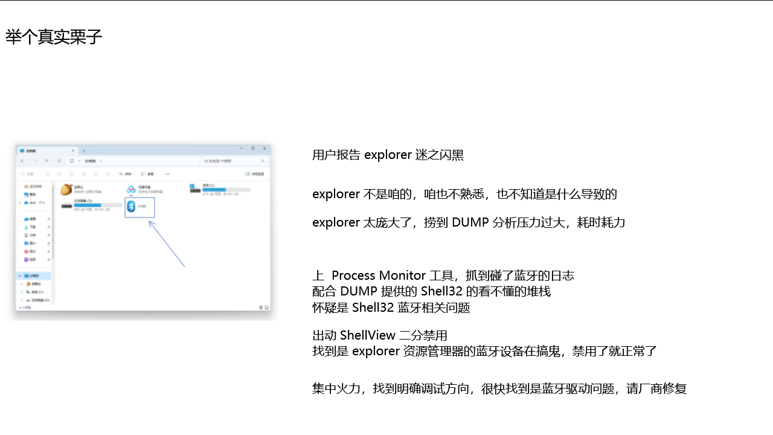Viewport: 773px width, 435px height.
Task: Click the line mentioning Process Monitor 工具
Action: pyautogui.click(x=443, y=275)
